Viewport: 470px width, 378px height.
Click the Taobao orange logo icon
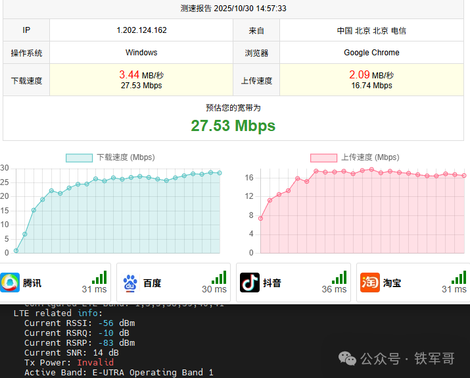click(370, 283)
